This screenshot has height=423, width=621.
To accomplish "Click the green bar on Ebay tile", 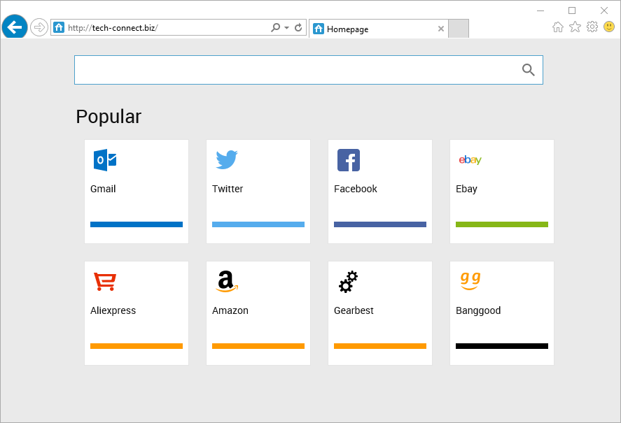I will point(502,224).
